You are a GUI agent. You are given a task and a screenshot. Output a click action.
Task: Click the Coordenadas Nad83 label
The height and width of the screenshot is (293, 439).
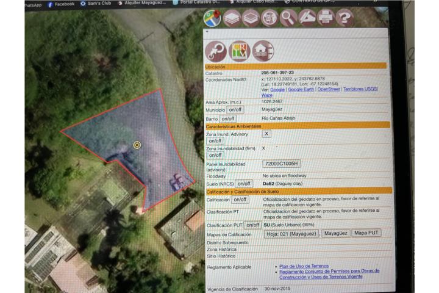coord(226,80)
